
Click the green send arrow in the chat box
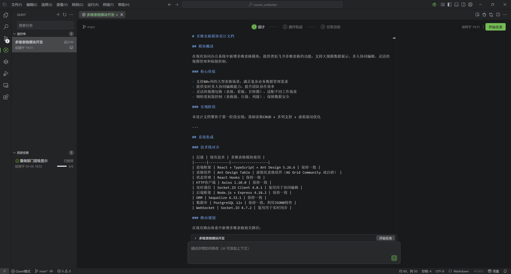tap(394, 258)
